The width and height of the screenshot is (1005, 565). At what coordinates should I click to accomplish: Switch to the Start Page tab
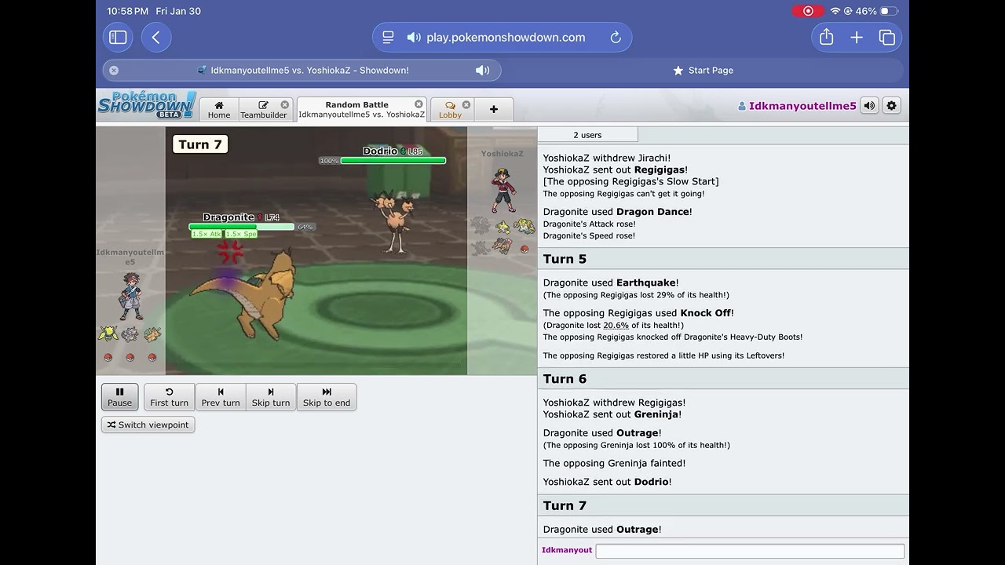[703, 70]
